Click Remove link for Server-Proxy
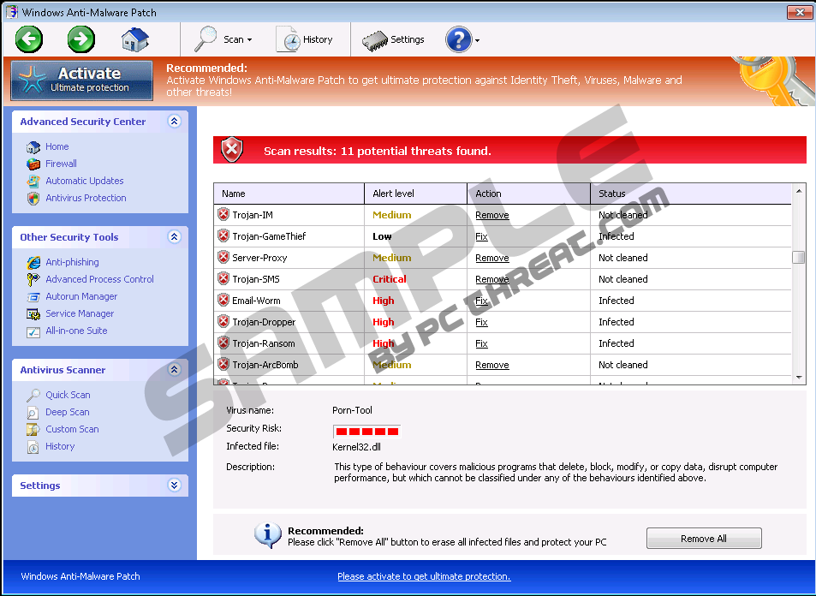The image size is (816, 596). click(491, 258)
